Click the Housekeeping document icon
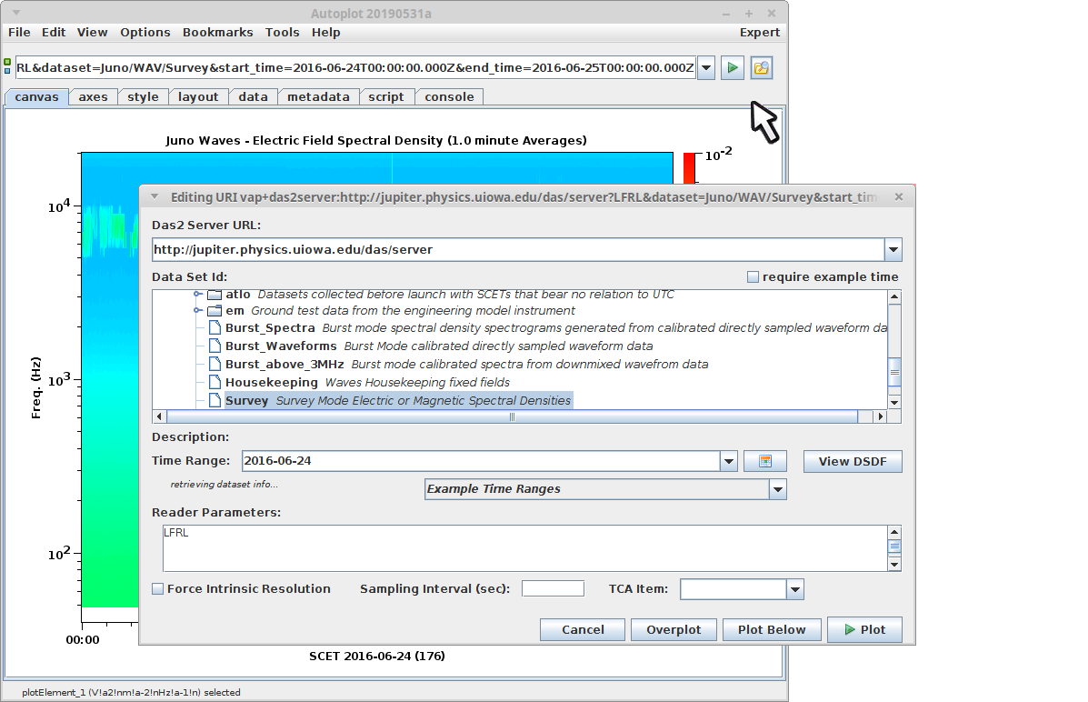This screenshot has height=702, width=1088. coord(215,382)
